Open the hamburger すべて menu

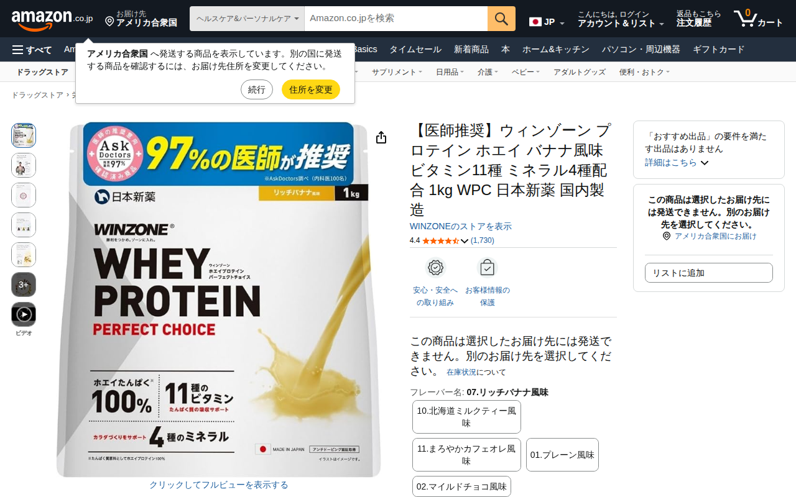tap(32, 50)
